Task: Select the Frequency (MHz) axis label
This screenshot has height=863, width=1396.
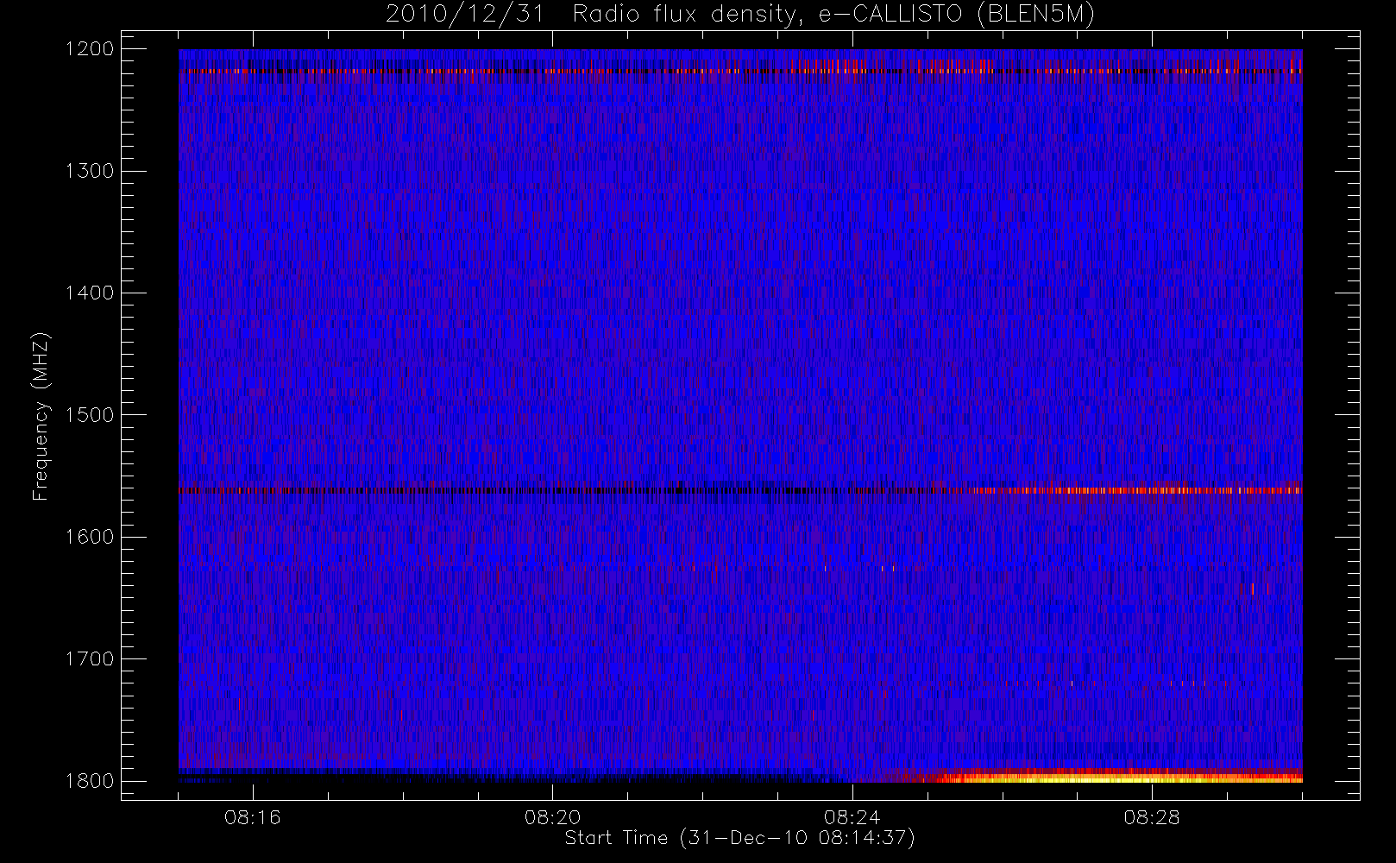Action: click(x=40, y=417)
